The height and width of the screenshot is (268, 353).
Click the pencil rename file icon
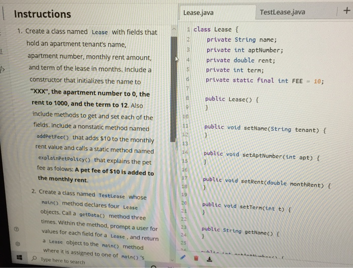[x=183, y=257]
